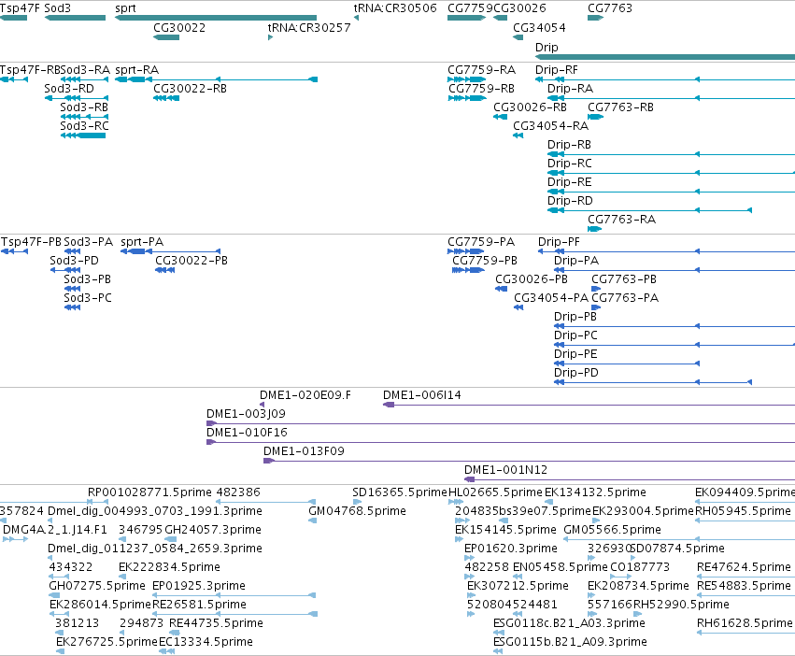Click the DME1-013F09 BAC label
The width and height of the screenshot is (795, 656).
point(304,451)
